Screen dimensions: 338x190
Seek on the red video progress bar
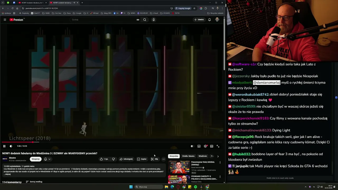point(112,142)
